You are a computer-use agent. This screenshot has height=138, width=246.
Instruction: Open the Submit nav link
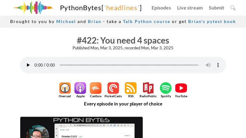pos(216,8)
